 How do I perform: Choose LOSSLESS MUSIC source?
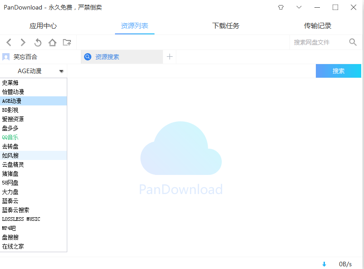(x=34, y=219)
